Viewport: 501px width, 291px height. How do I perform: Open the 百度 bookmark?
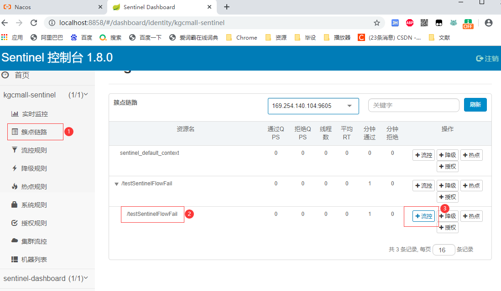82,38
